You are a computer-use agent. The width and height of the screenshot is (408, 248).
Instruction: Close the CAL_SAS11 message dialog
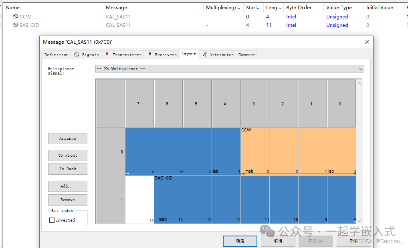[367, 42]
